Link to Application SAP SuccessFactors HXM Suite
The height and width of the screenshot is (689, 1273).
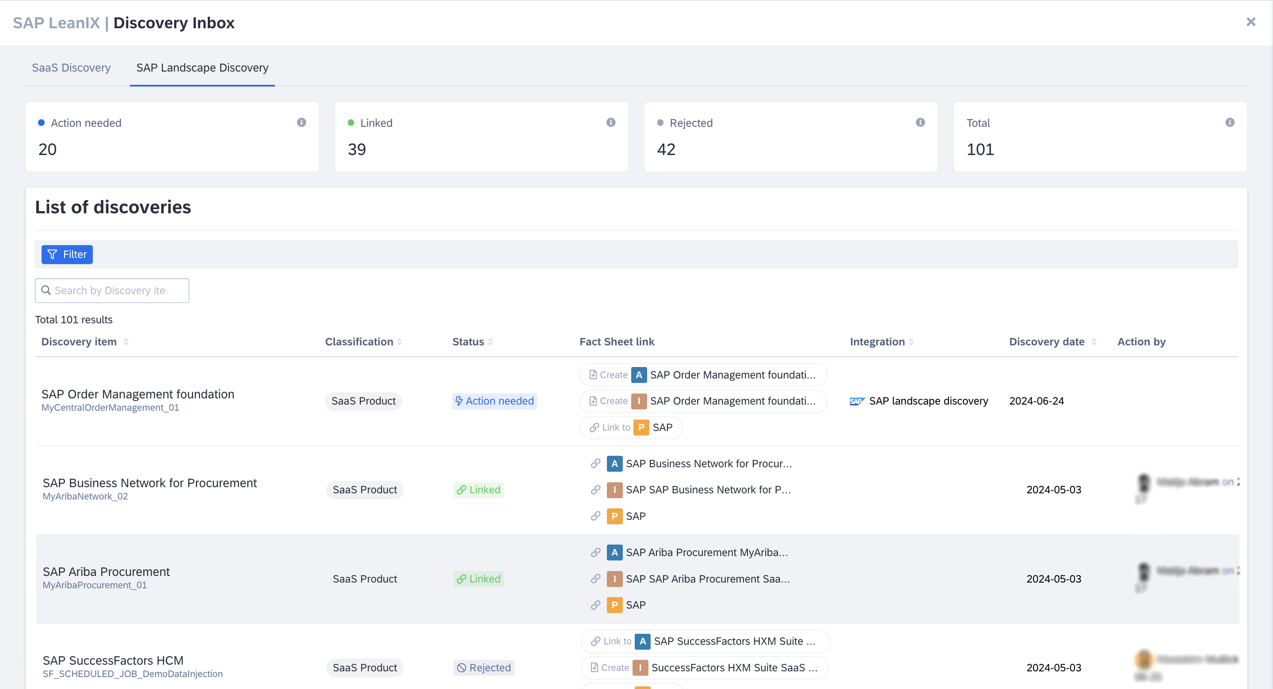[x=705, y=641]
